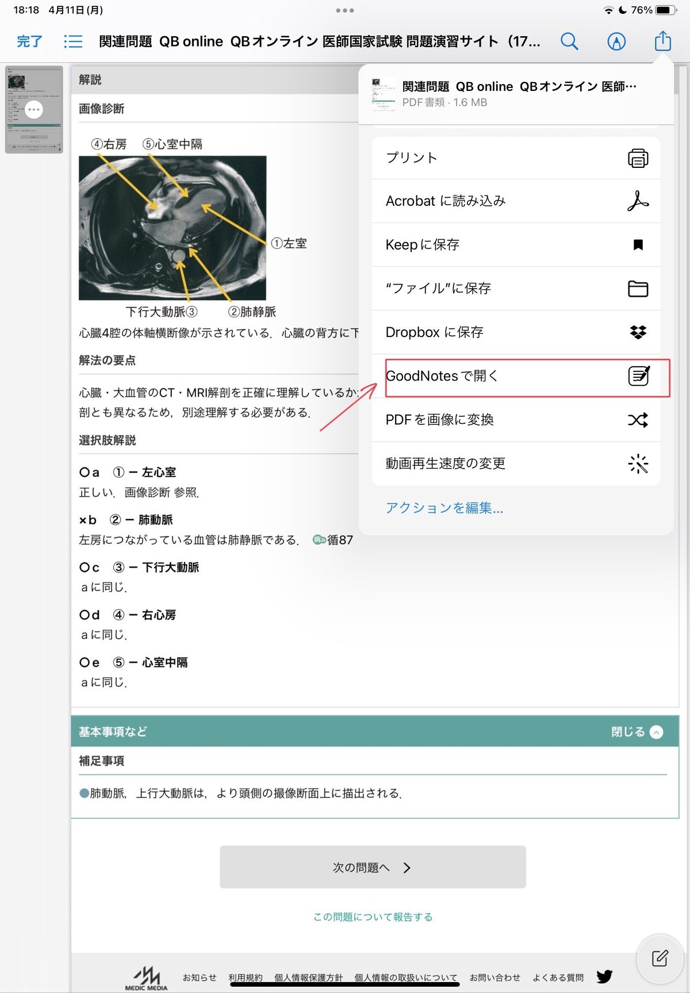Tap the PDF document preview header
The image size is (690, 993).
[516, 94]
